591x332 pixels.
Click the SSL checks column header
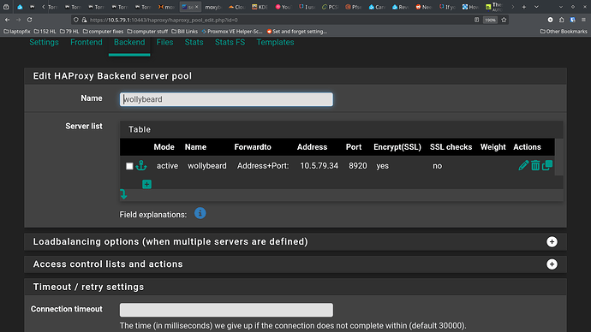(451, 147)
